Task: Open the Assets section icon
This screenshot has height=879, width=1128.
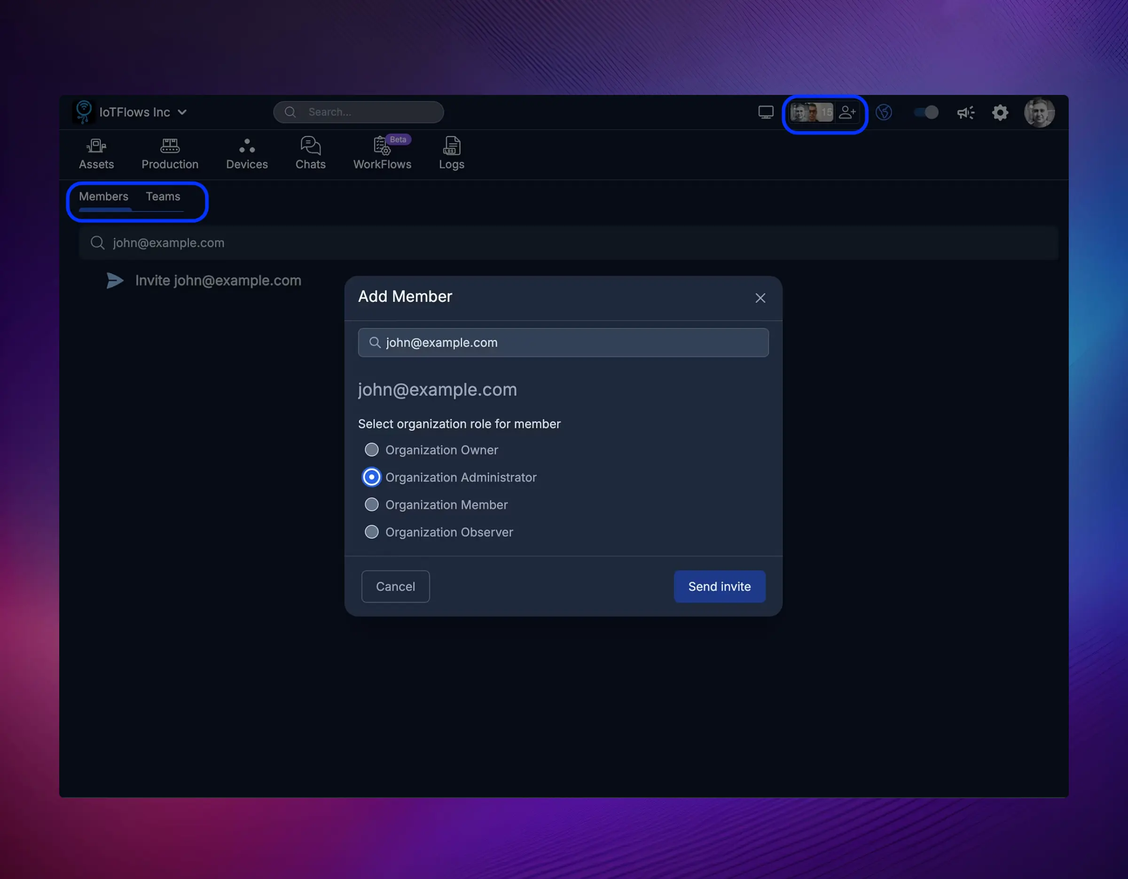Action: tap(96, 147)
